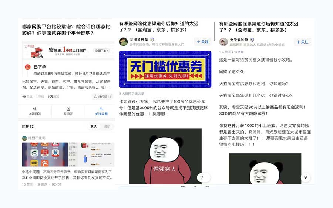Tap the 关注问题 follow question icon
The width and height of the screenshot is (333, 208).
click(101, 109)
